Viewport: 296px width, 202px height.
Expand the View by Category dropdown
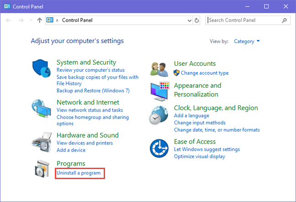click(247, 41)
